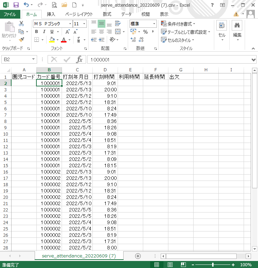258x268 pixels.
Task: Switch to the ページレイアウト tab
Action: (79, 14)
